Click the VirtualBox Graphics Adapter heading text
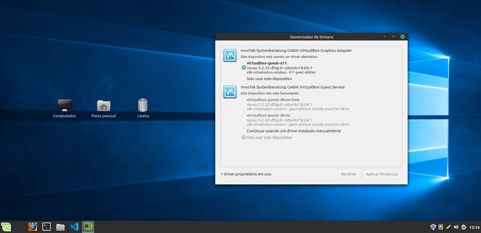 296,50
